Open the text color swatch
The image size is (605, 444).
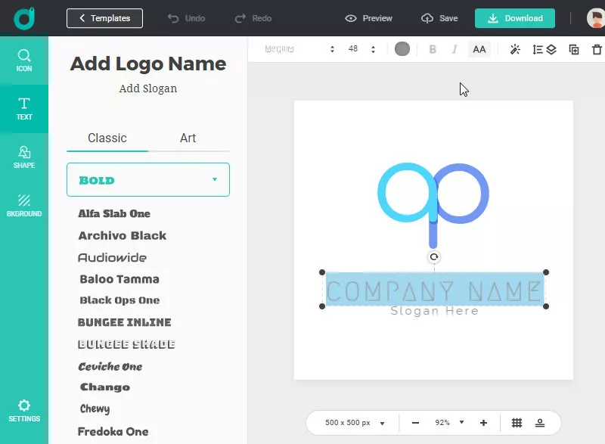click(x=402, y=48)
